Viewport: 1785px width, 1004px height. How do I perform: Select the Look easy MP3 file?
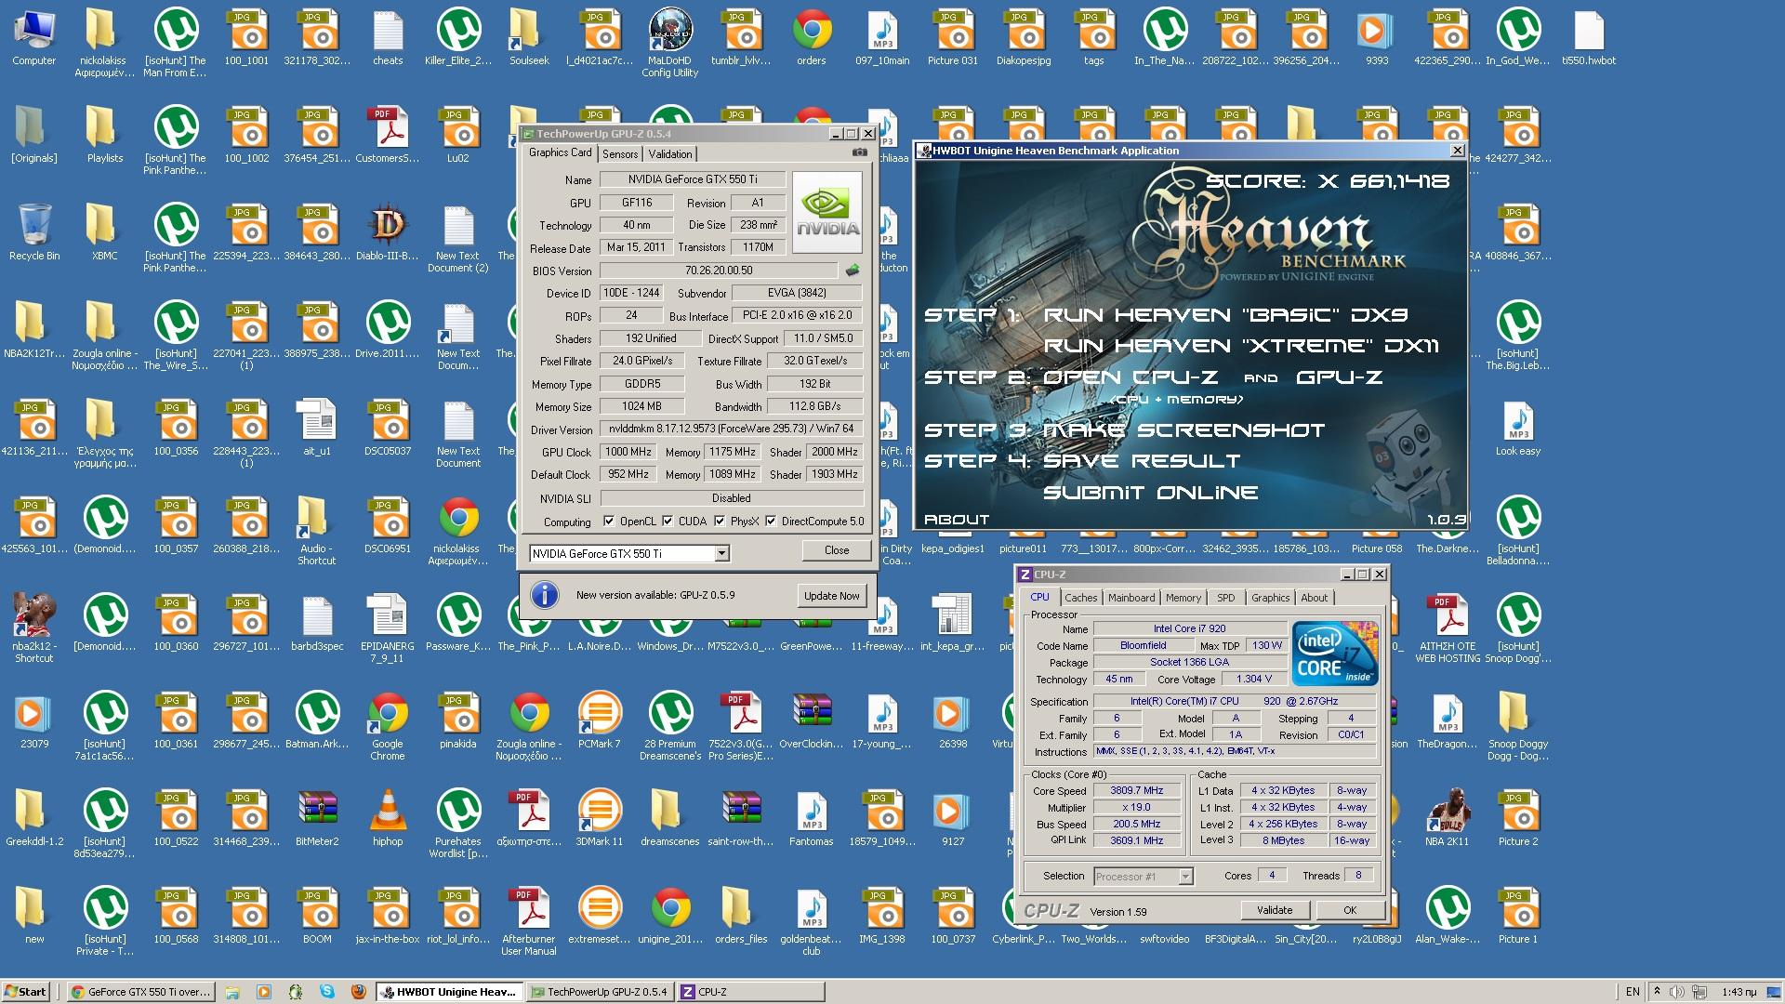(1518, 428)
